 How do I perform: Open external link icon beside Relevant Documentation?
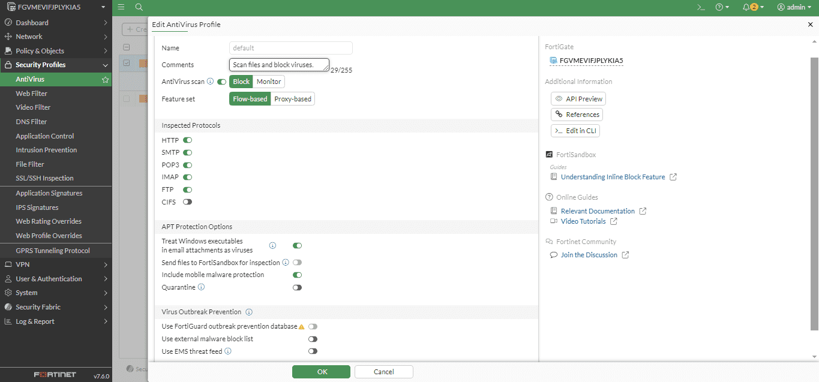643,211
